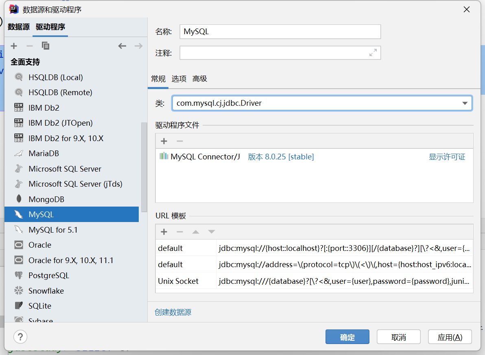
Task: Click the Microsoft SQL Server icon
Action: pos(19,168)
